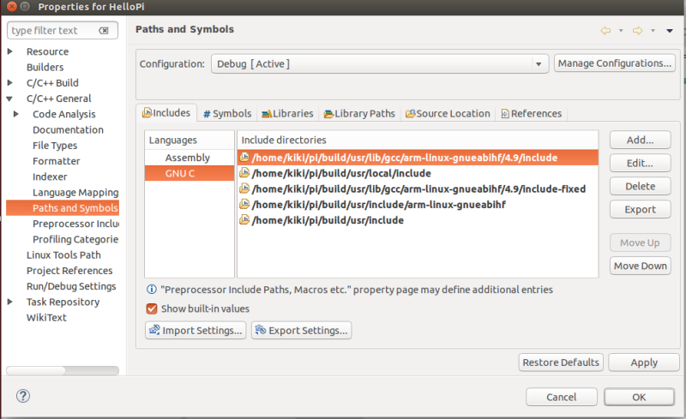686x419 pixels.
Task: Click the Edit... button
Action: click(640, 163)
